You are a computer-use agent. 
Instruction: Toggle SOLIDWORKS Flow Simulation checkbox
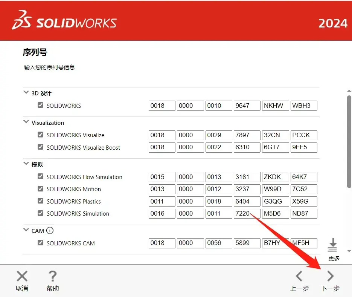coord(40,176)
